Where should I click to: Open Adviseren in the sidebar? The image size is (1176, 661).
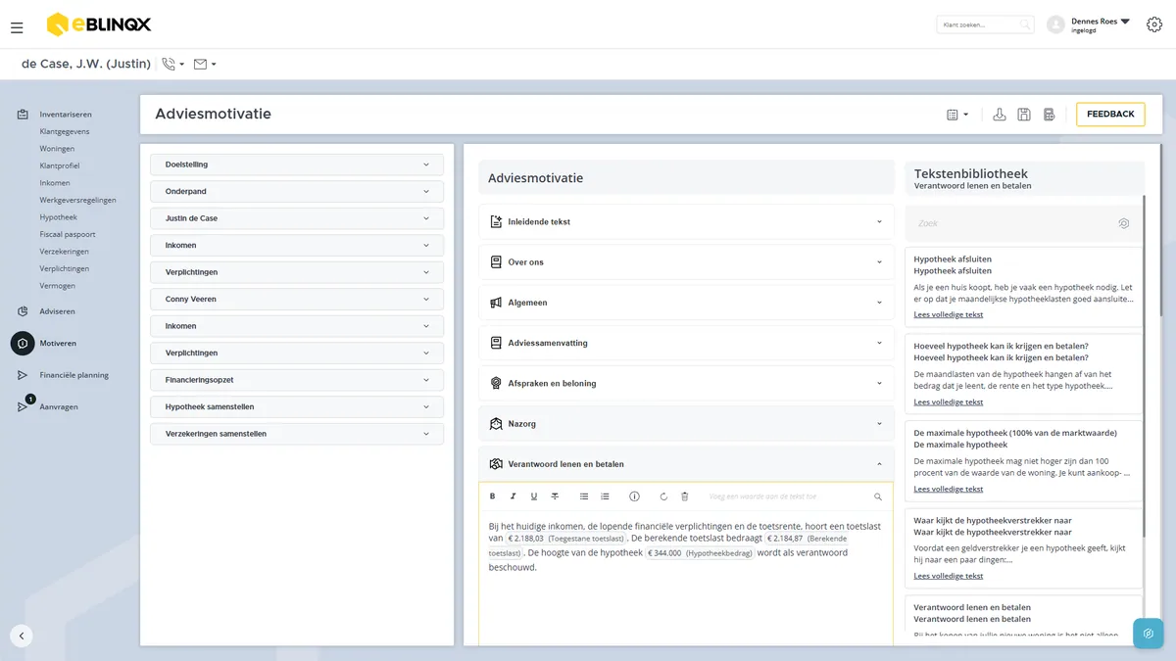[57, 311]
